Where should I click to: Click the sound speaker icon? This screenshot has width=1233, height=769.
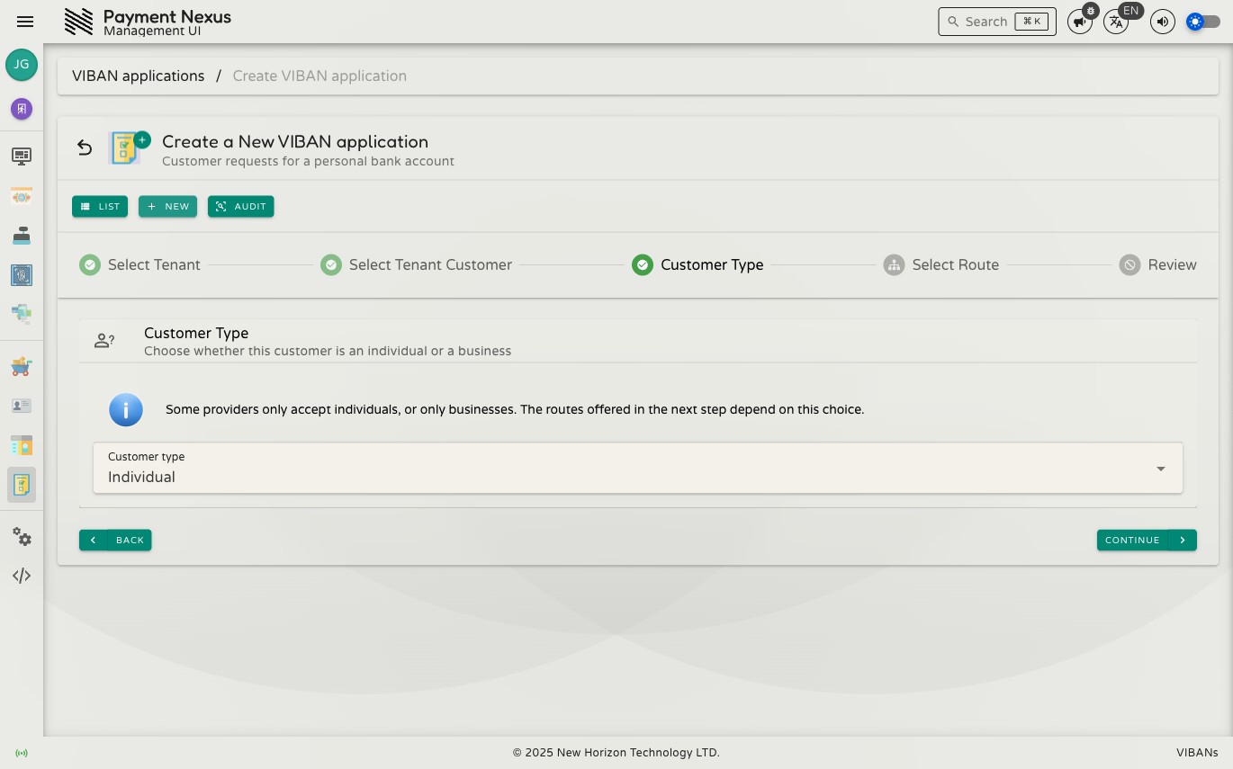pos(1163,22)
